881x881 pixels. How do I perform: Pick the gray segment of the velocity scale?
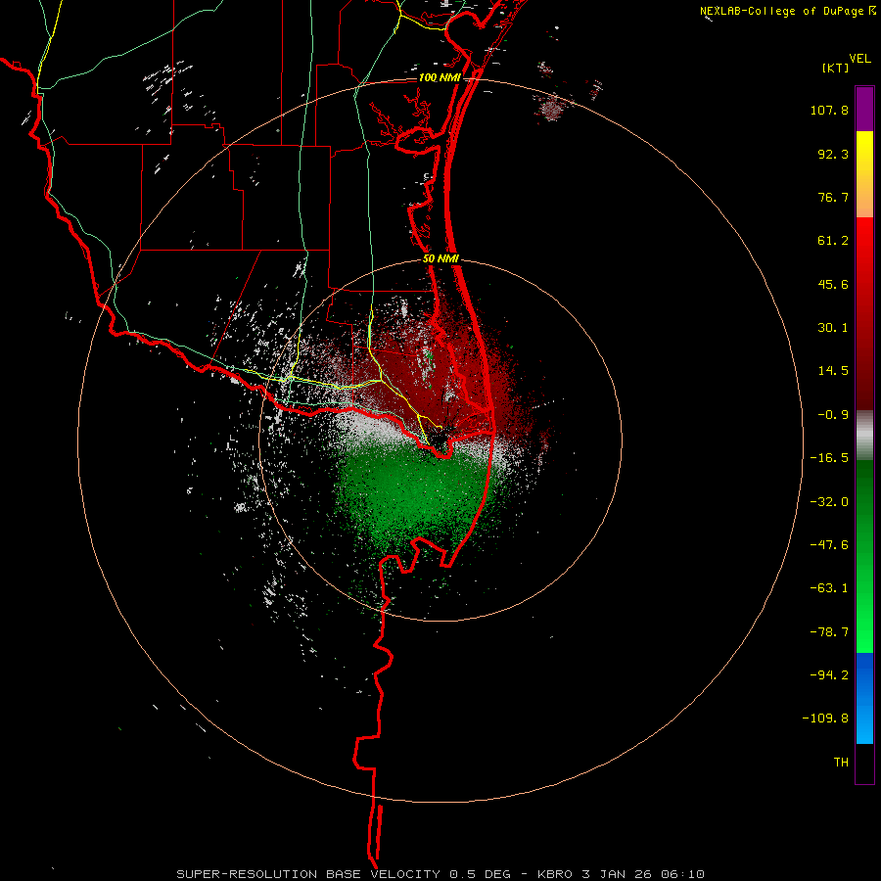(x=864, y=435)
